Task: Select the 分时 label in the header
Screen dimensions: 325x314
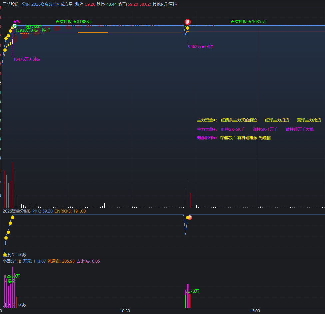Action: tap(26, 4)
